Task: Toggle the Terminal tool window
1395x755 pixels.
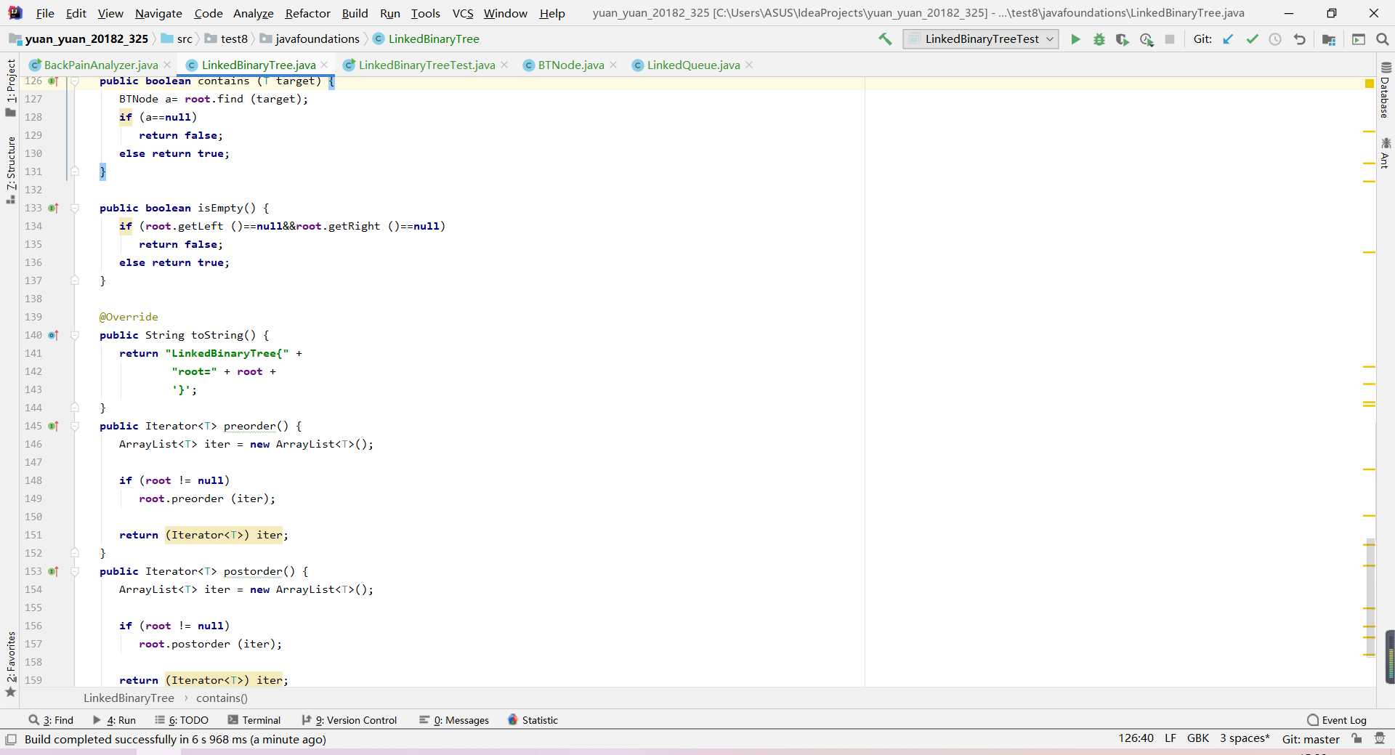Action: (x=254, y=720)
